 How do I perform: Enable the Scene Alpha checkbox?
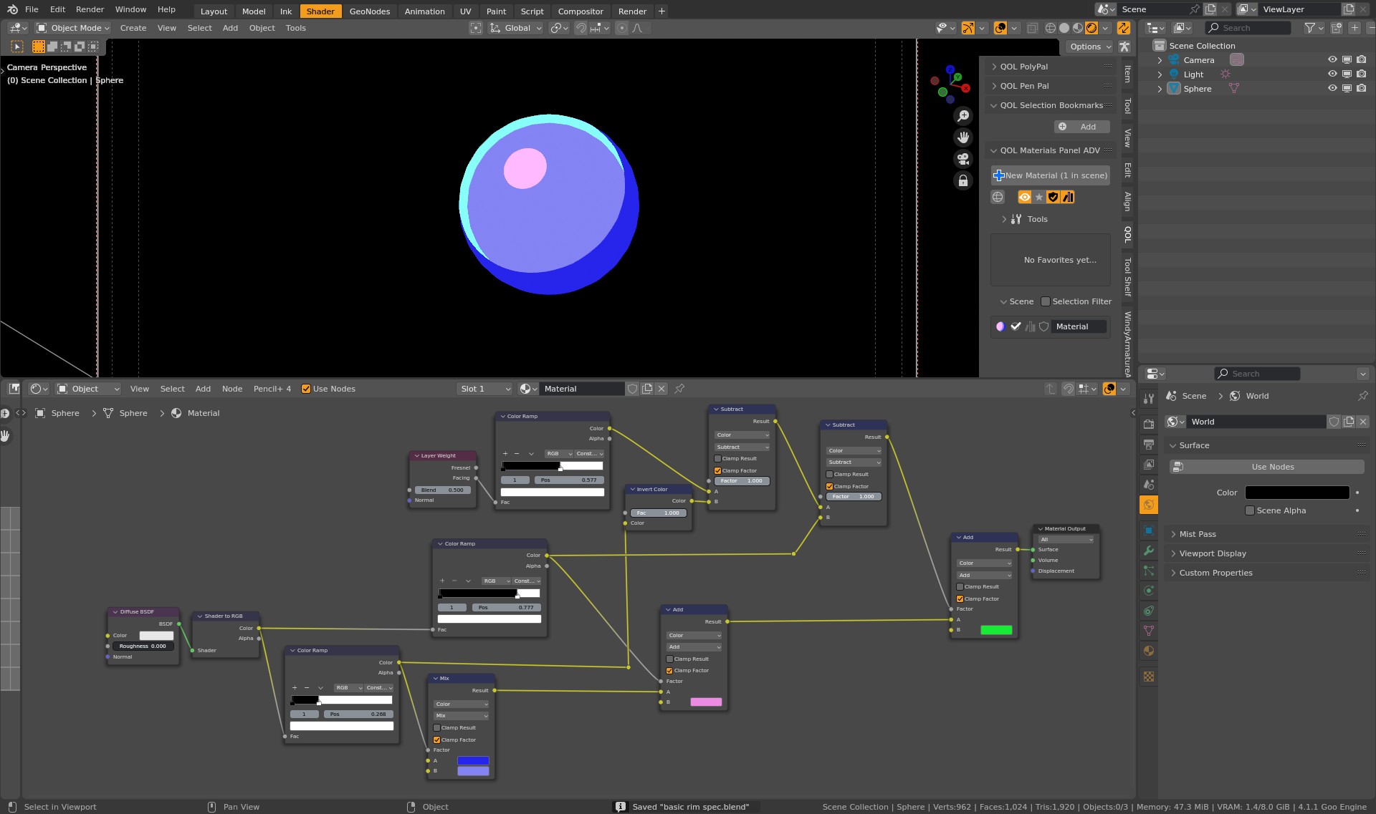tap(1250, 510)
